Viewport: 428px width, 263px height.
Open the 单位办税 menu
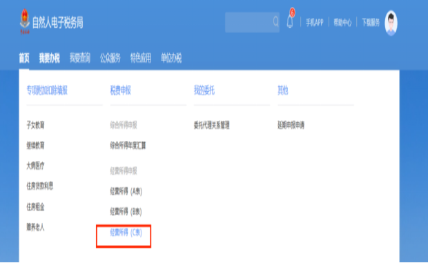click(171, 58)
